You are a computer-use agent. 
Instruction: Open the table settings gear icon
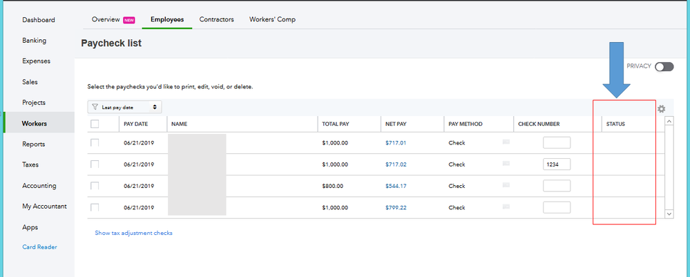(661, 108)
